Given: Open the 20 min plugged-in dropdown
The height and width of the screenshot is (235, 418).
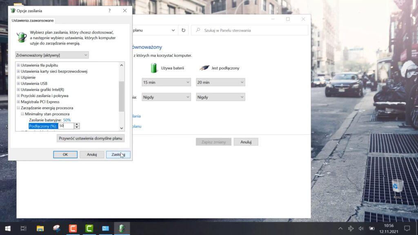Looking at the screenshot, I should [220, 82].
